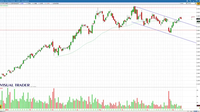Click the Aggiorna button at bottom left
This screenshot has height=112, width=200.
[x=2, y=111]
